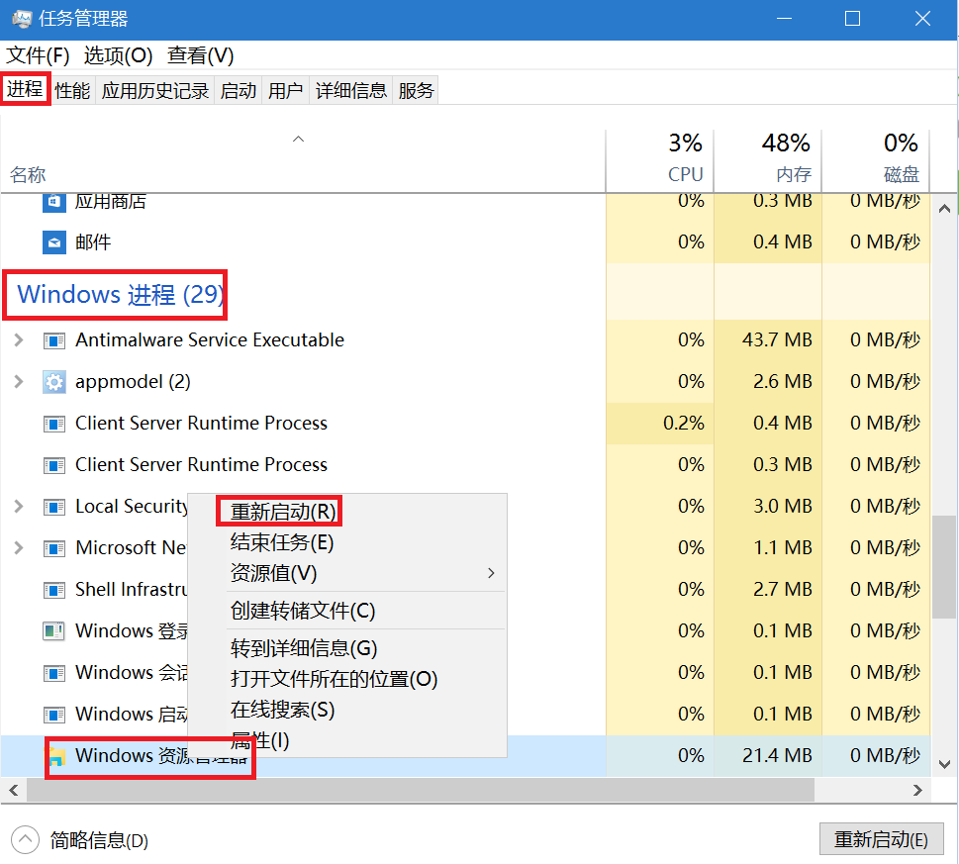Click the appmodel gear icon
Viewport: 959px width, 864px height.
pos(53,382)
